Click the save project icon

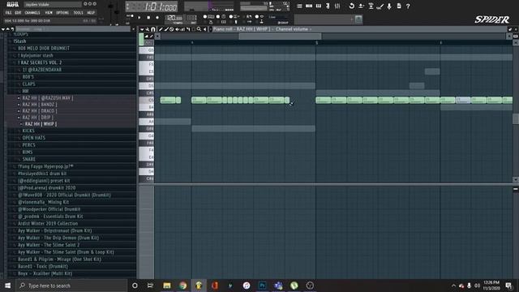coord(361,6)
